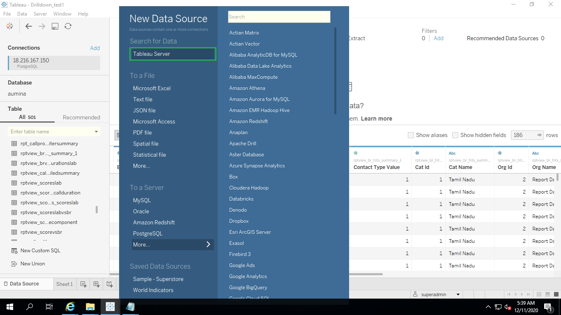Image resolution: width=561 pixels, height=315 pixels.
Task: Open the Help menu
Action: (83, 14)
